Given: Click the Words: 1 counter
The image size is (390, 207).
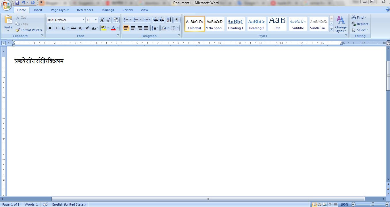Looking at the screenshot, I should (x=31, y=204).
